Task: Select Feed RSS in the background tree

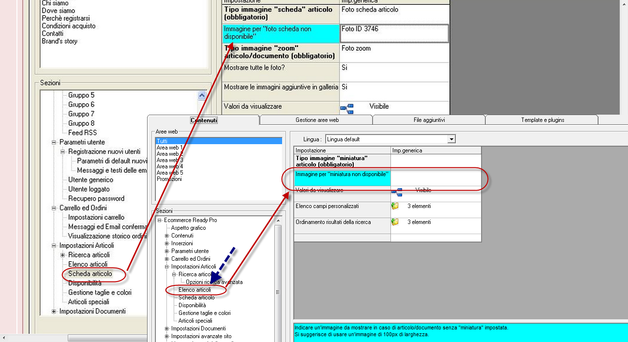Action: (x=82, y=133)
